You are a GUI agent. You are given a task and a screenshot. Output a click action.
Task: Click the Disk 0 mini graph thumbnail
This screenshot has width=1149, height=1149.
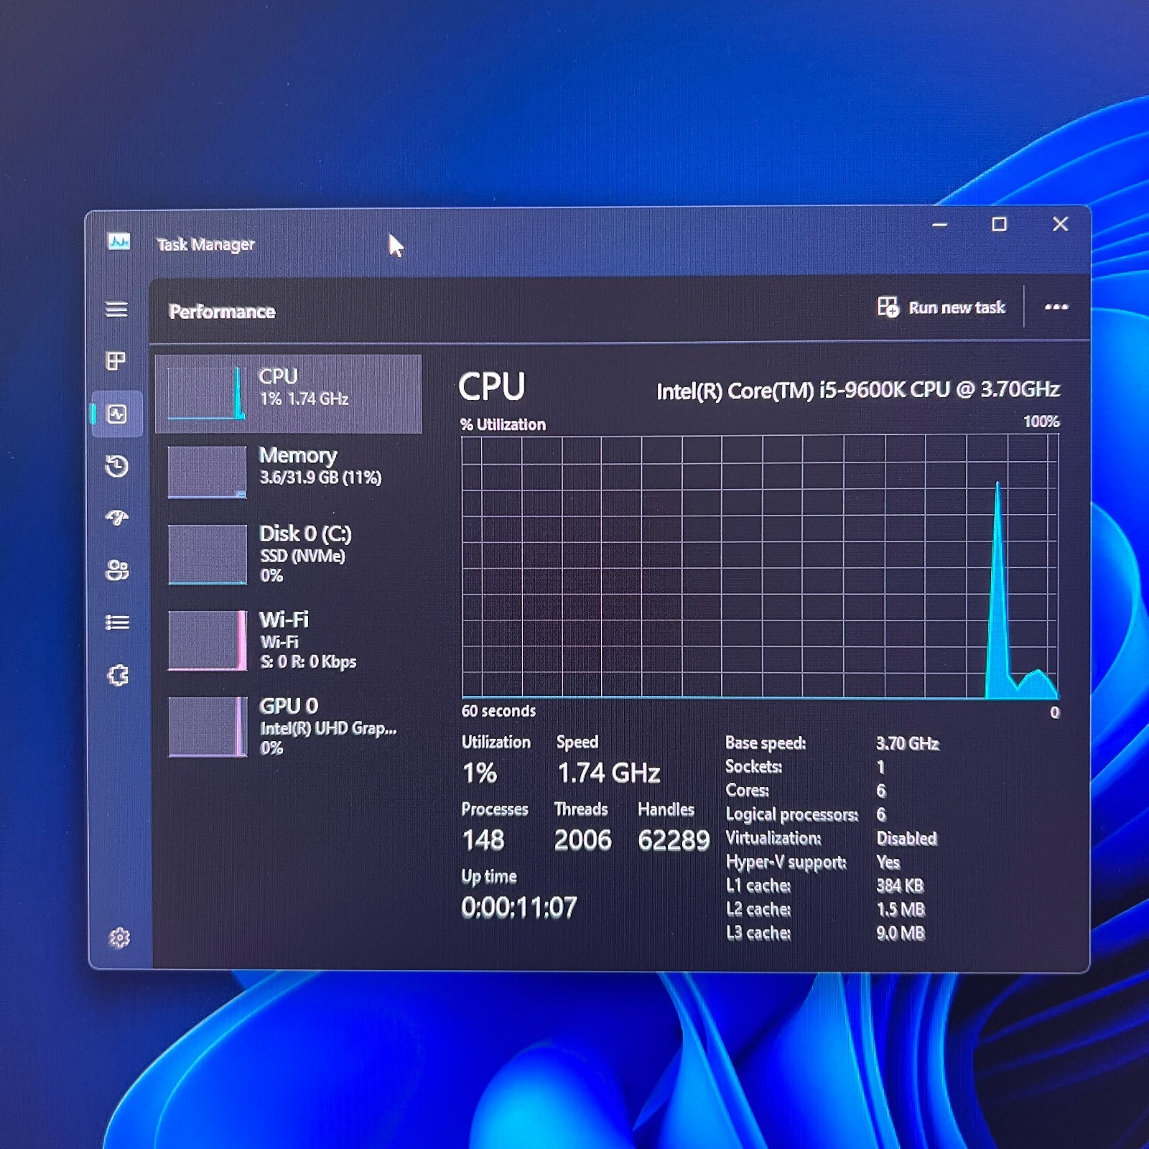[208, 554]
